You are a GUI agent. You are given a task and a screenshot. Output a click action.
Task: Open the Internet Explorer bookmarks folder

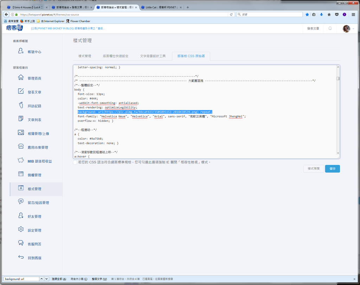(51, 21)
